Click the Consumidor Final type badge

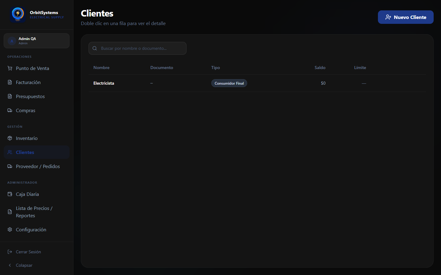[x=229, y=83]
